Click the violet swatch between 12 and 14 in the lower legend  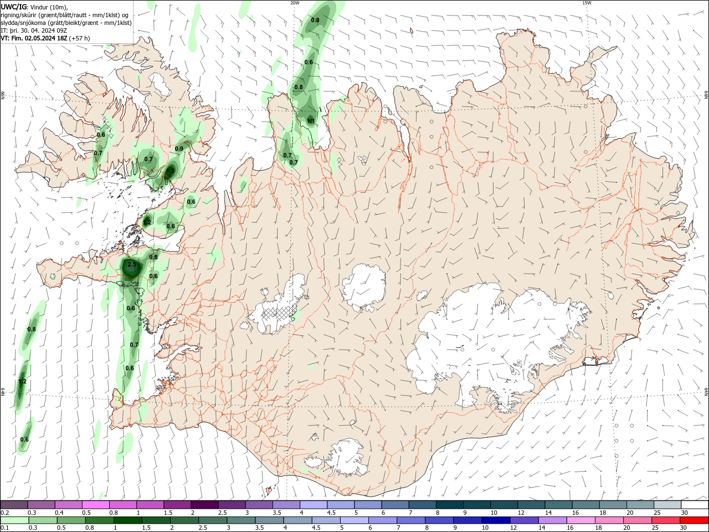coord(524,520)
